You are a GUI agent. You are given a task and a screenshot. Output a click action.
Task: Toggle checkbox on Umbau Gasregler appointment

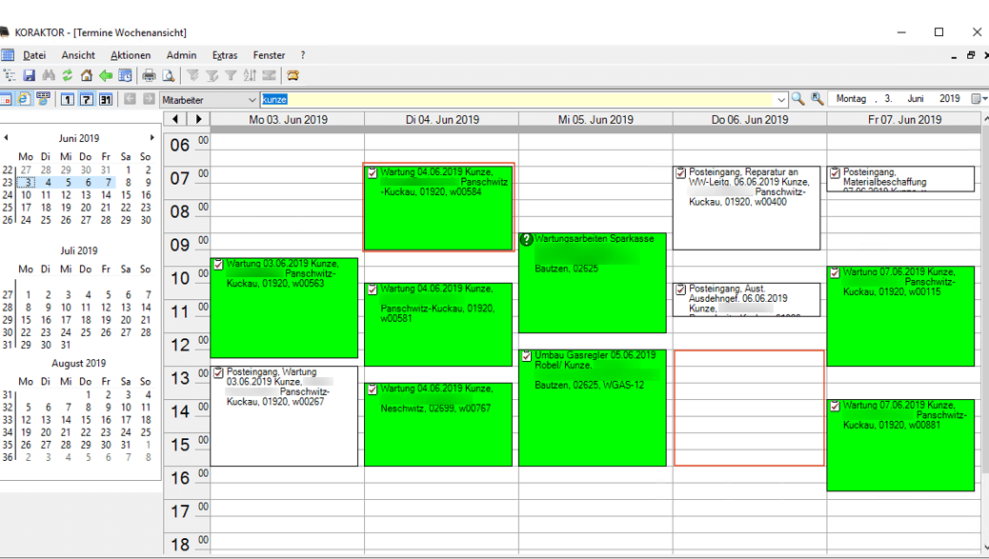coord(527,355)
